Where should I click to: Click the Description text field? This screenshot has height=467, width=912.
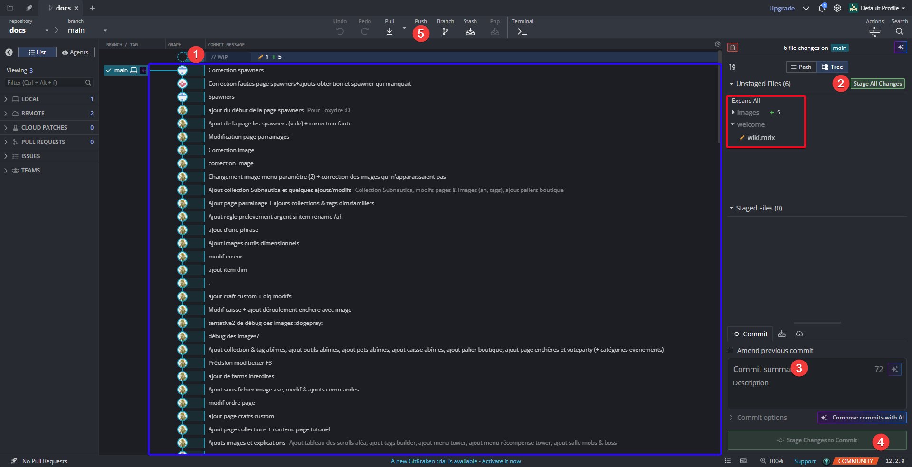point(817,392)
